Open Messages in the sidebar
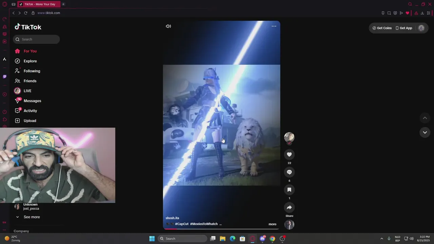 click(x=28, y=101)
